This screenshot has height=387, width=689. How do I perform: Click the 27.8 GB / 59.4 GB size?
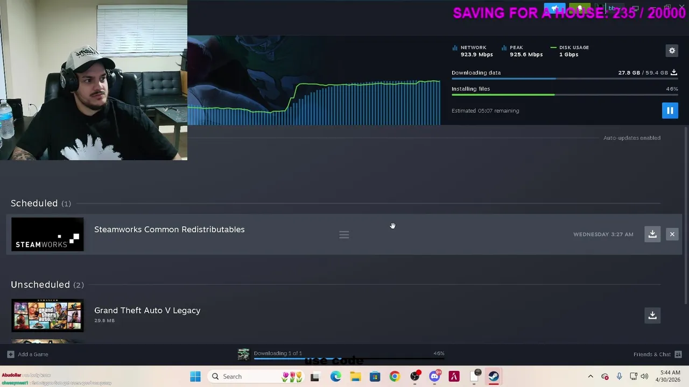tap(643, 73)
